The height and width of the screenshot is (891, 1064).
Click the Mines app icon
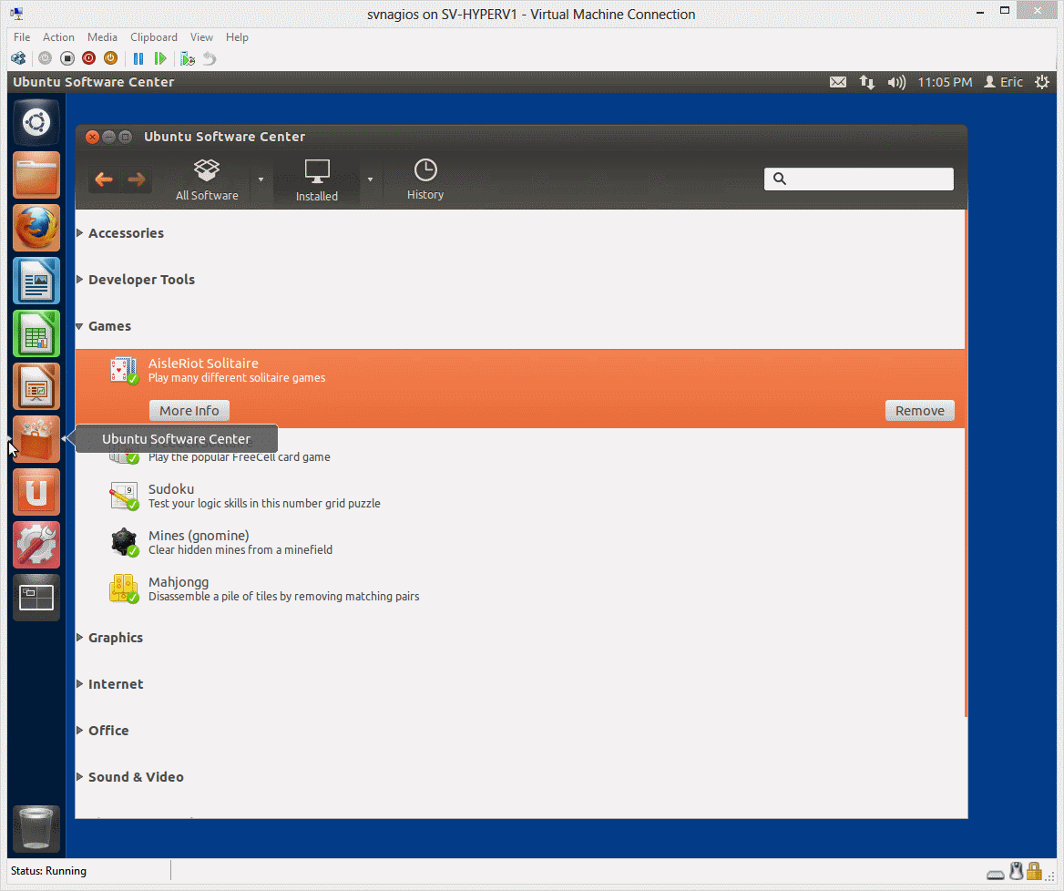(x=124, y=542)
